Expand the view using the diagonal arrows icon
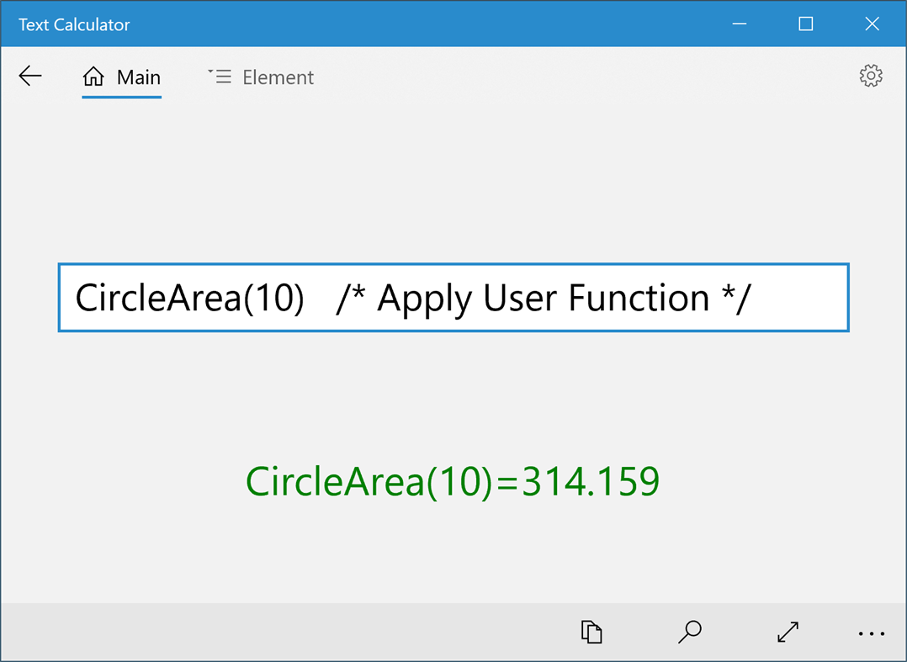The height and width of the screenshot is (662, 907). pos(787,632)
